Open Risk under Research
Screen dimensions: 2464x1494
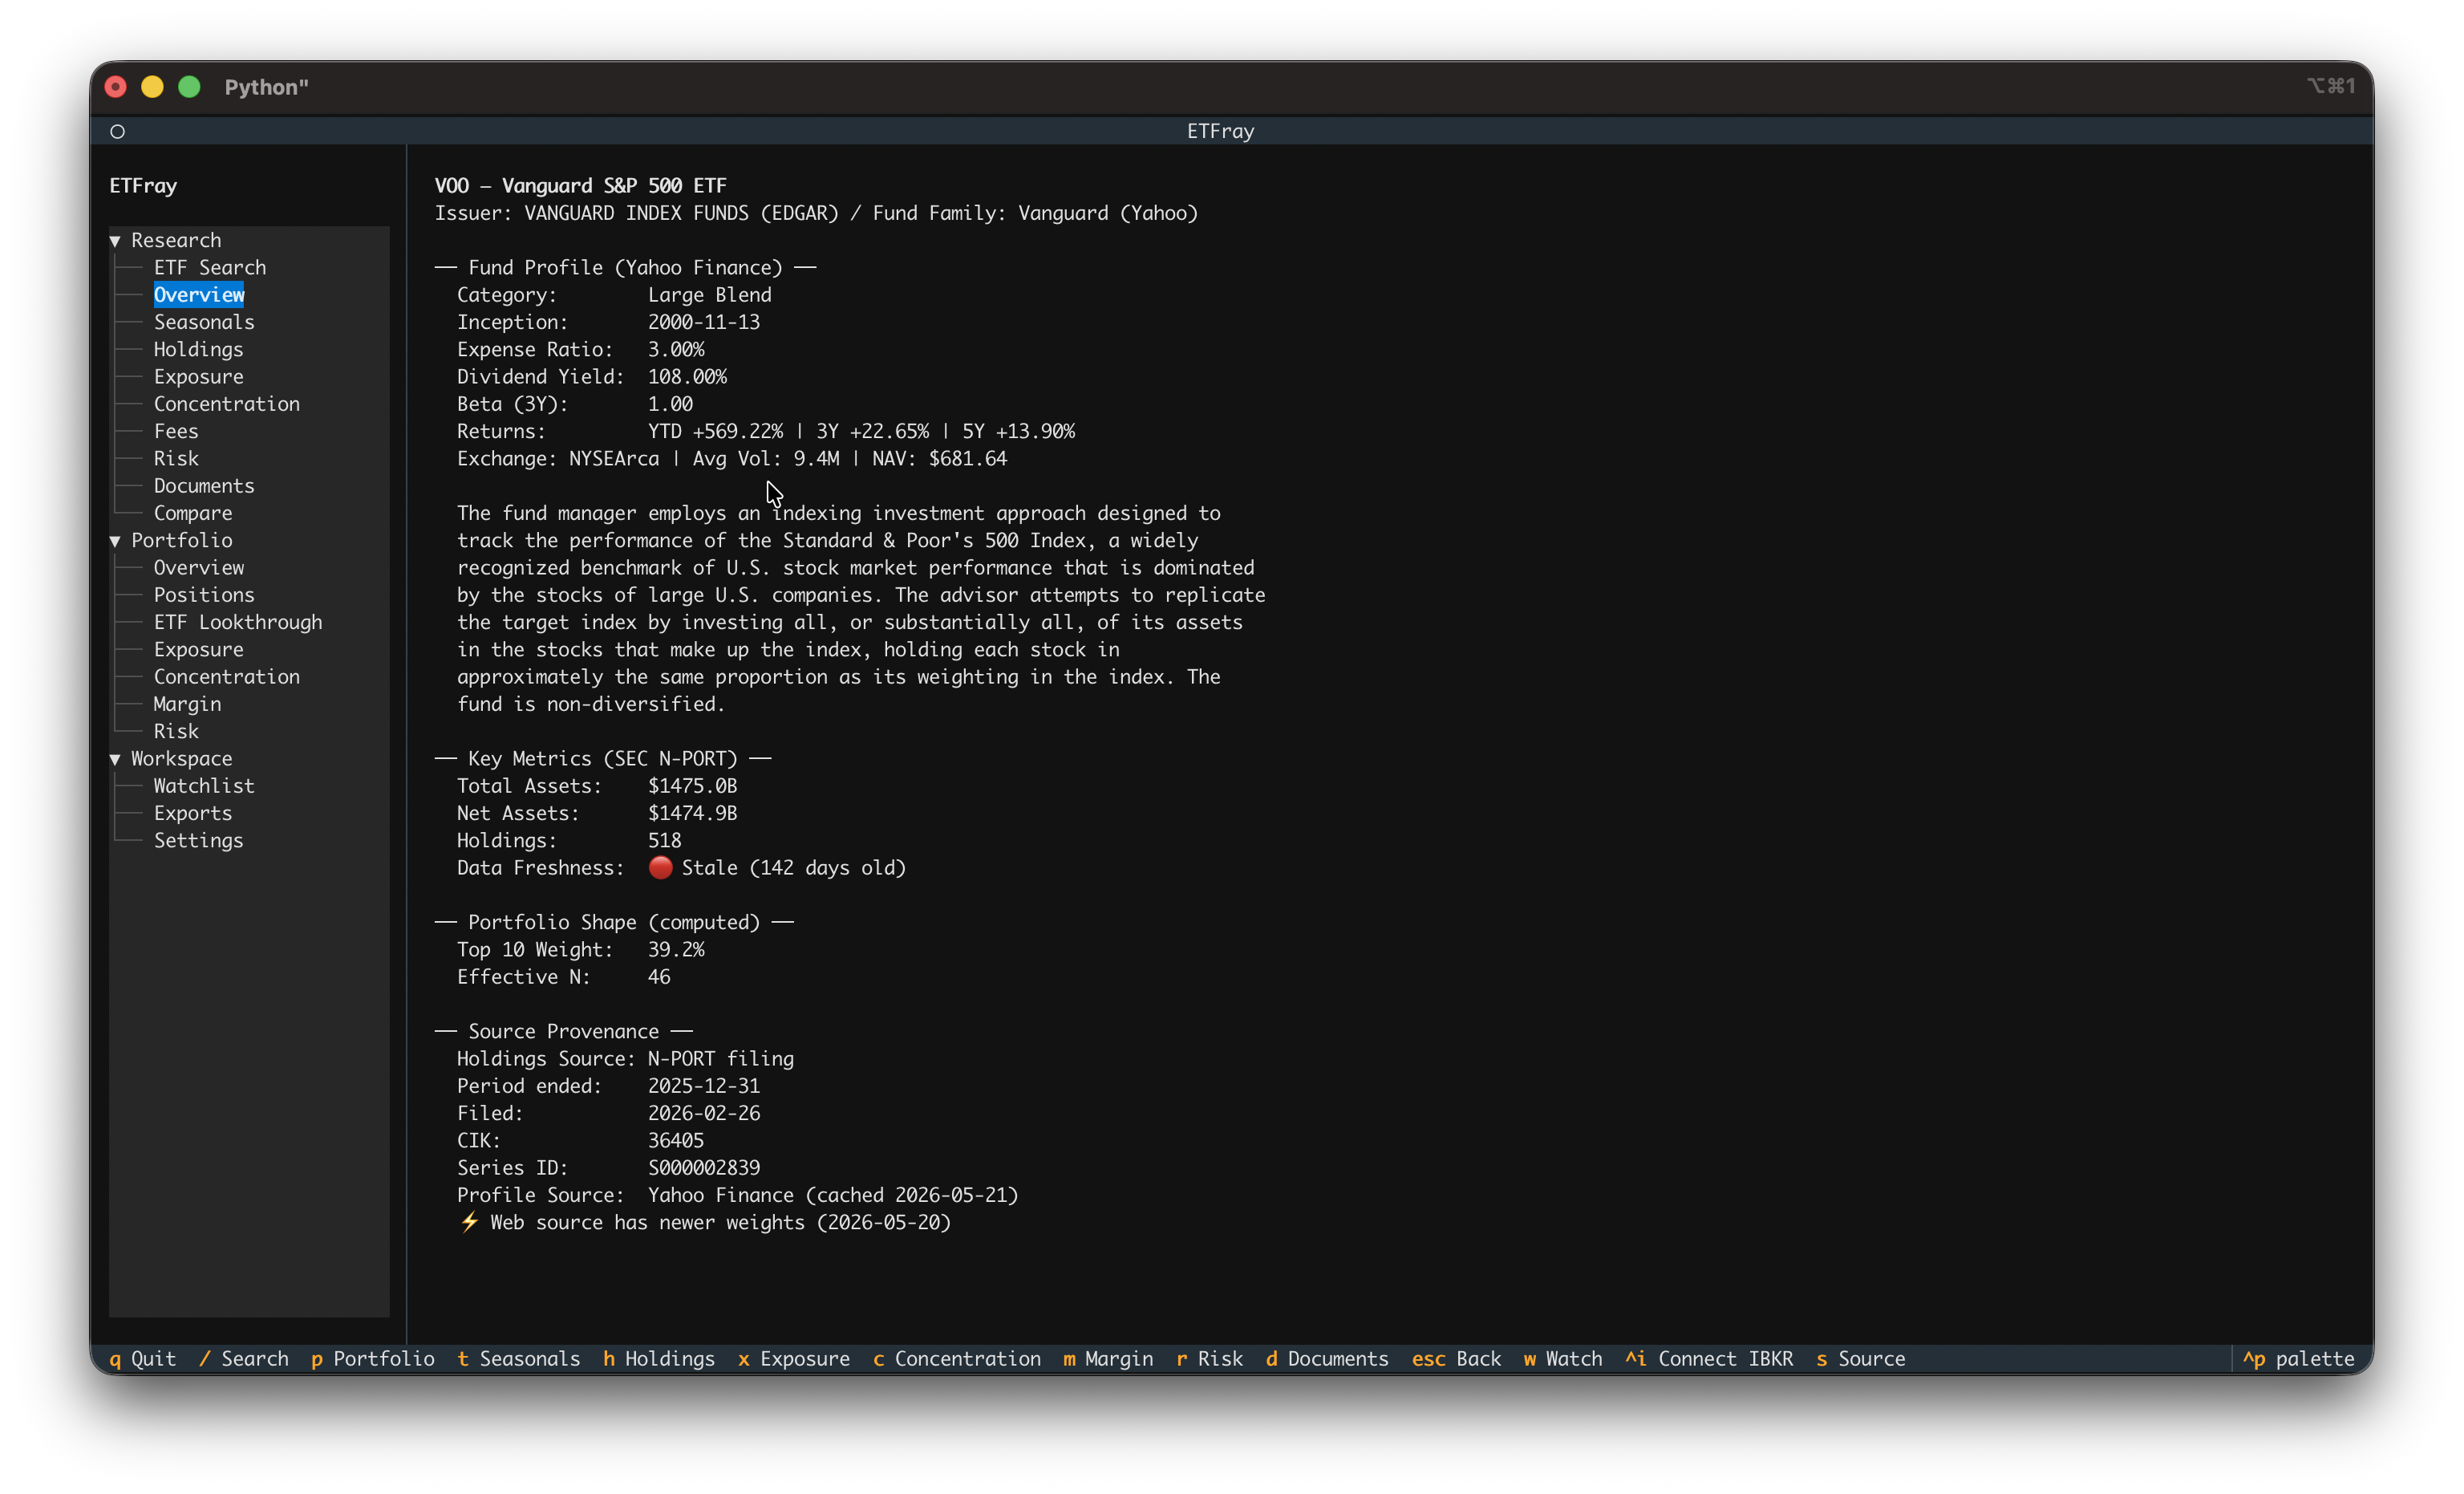pos(176,458)
